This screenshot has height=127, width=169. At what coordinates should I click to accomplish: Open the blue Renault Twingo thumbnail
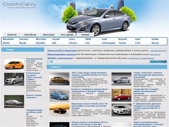[x=59, y=95]
